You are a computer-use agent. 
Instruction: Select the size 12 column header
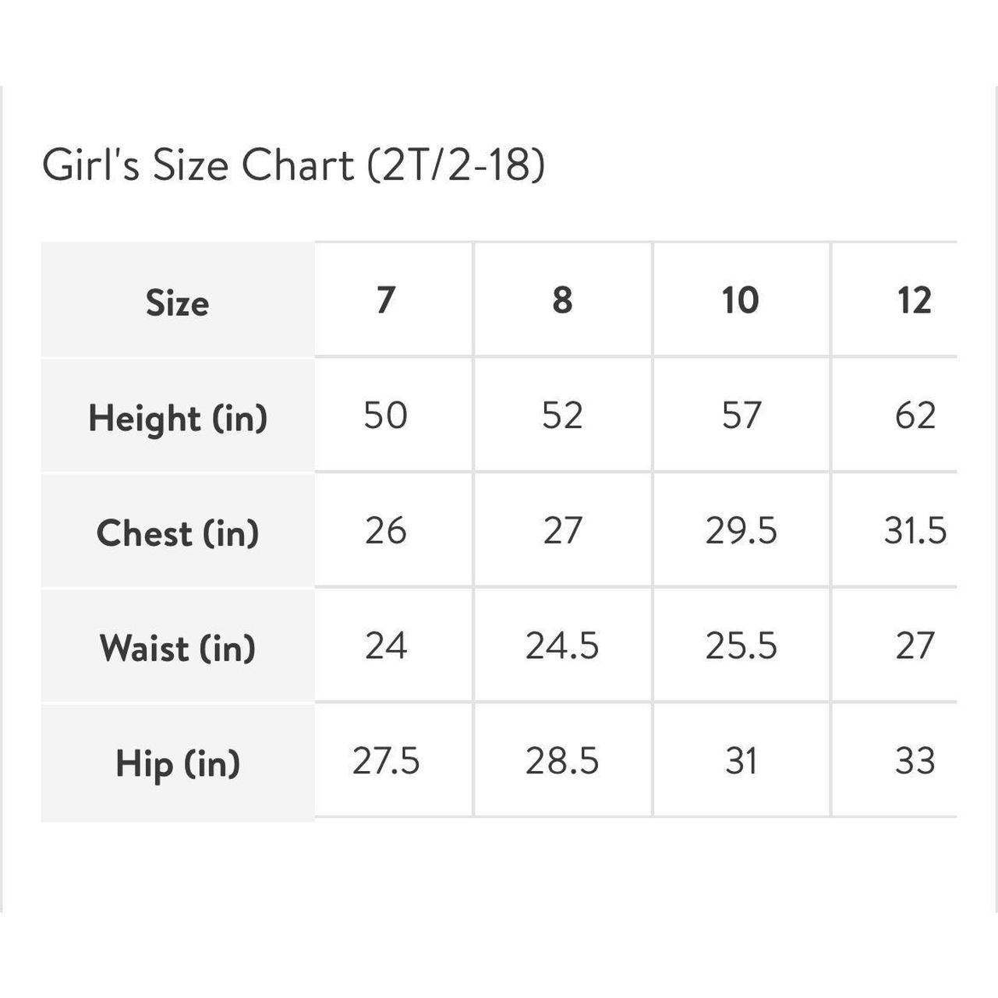[x=914, y=300]
